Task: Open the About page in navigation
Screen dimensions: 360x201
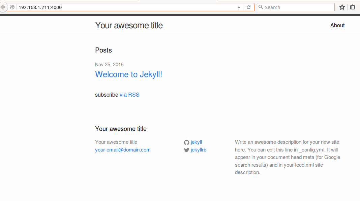Action: tap(337, 26)
